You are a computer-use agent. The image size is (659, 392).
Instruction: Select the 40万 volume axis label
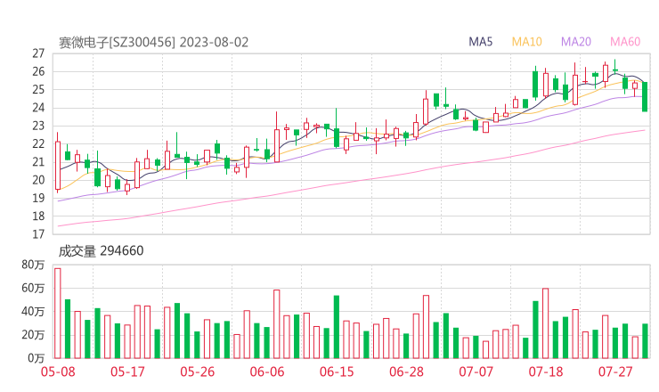coord(34,311)
